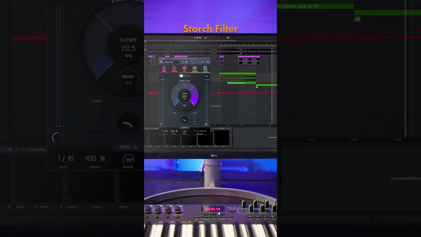Viewport: 421px width, 237px height.
Task: Click the 1/16 RATE value
Action: (x=165, y=131)
